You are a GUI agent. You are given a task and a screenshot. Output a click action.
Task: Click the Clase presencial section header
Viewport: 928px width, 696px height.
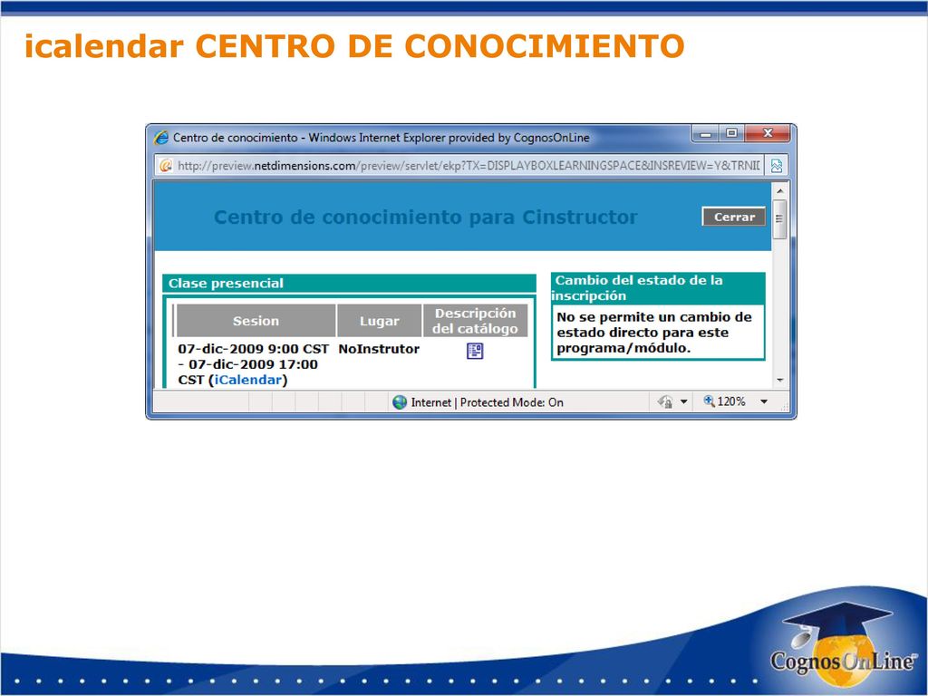click(349, 283)
